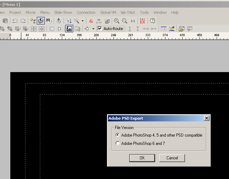Image resolution: width=229 pixels, height=179 pixels.
Task: Open the wizard dropdown arrow
Action: click(83, 21)
